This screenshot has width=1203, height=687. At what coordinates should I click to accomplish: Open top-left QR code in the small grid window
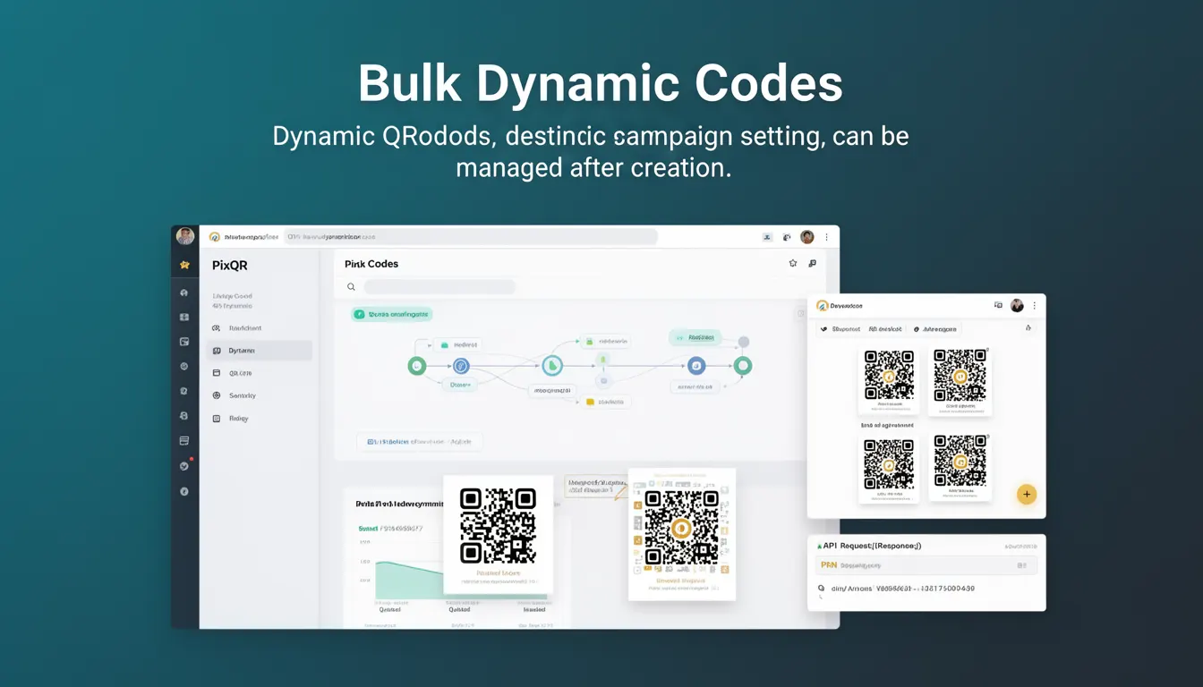[x=889, y=381]
